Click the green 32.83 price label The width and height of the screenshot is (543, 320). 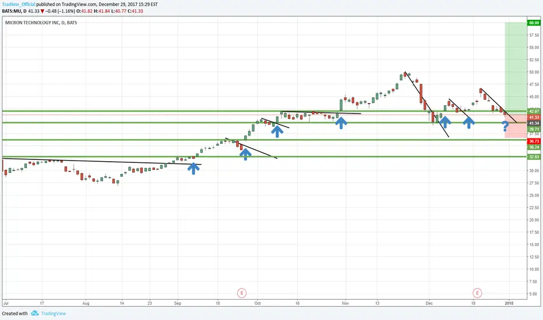tap(534, 157)
